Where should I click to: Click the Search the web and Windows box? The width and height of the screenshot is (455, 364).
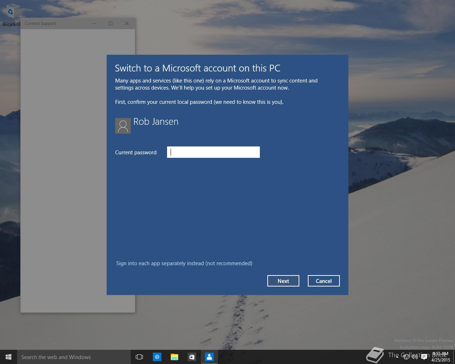coord(74,357)
